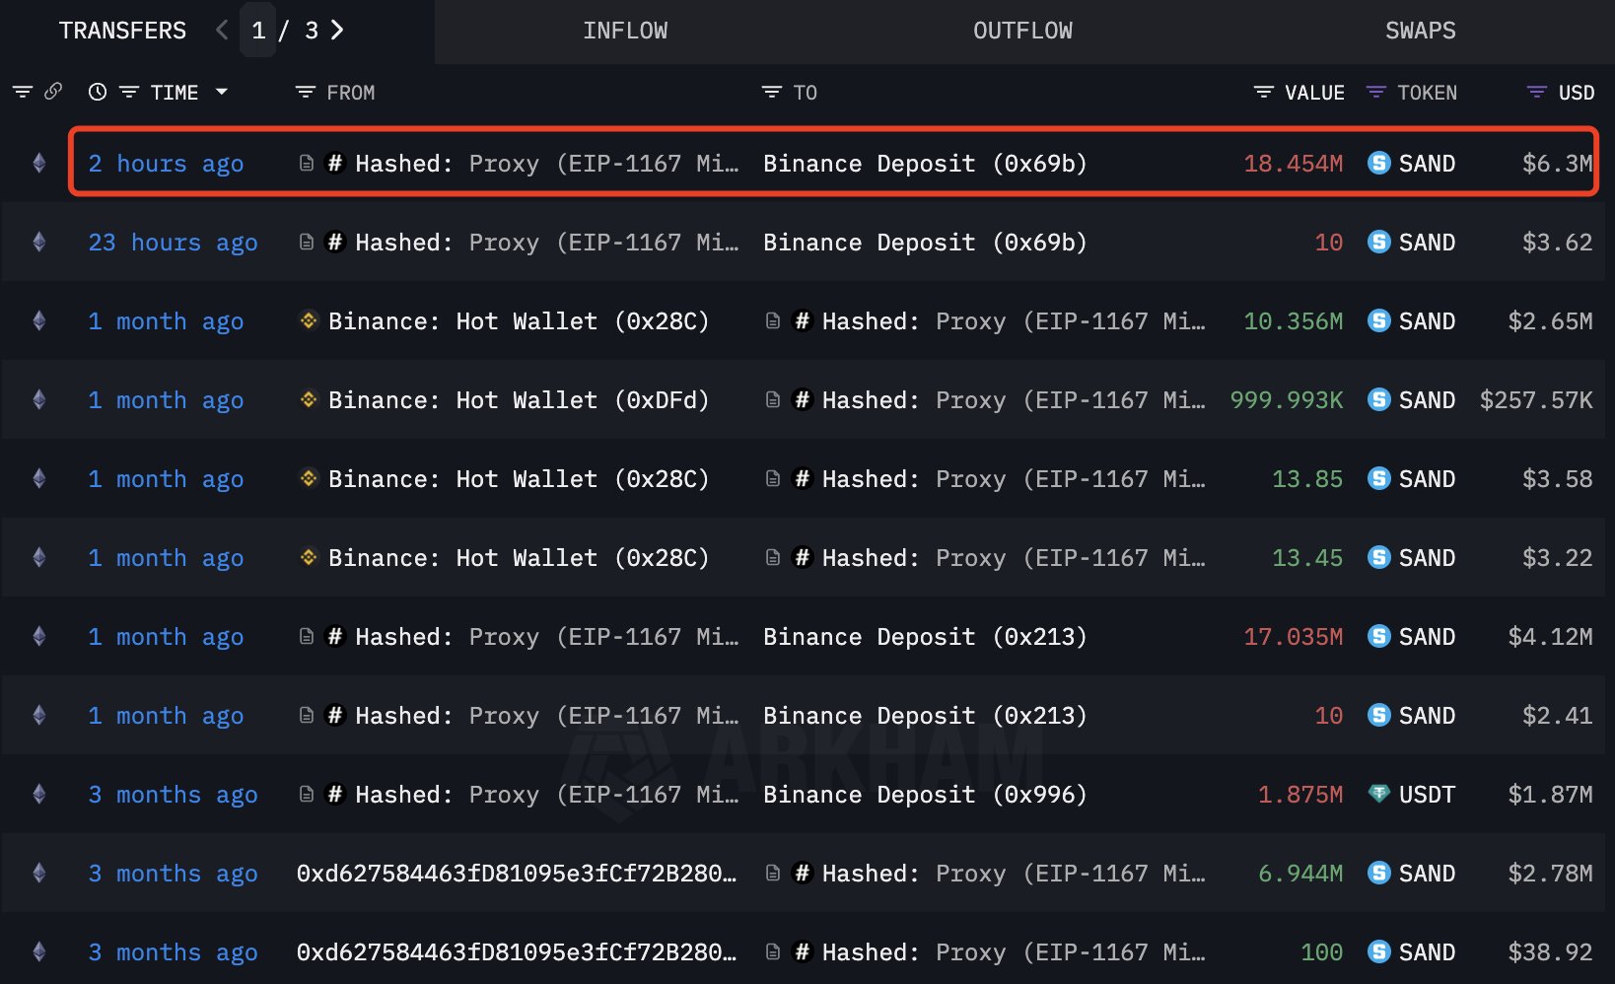The image size is (1615, 984).
Task: Open Binance Deposit (0x69b) in the 18.454M row
Action: (x=925, y=164)
